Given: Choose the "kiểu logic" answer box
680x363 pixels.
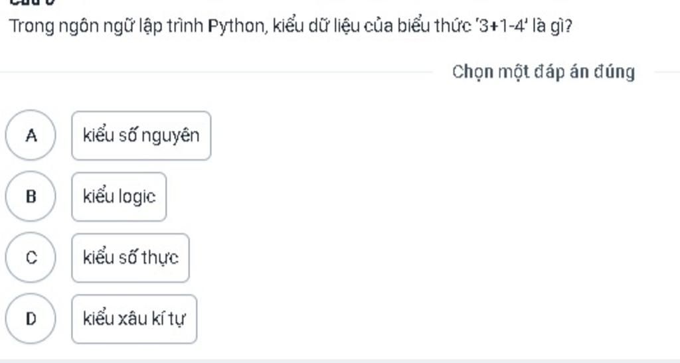Looking at the screenshot, I should point(119,196).
